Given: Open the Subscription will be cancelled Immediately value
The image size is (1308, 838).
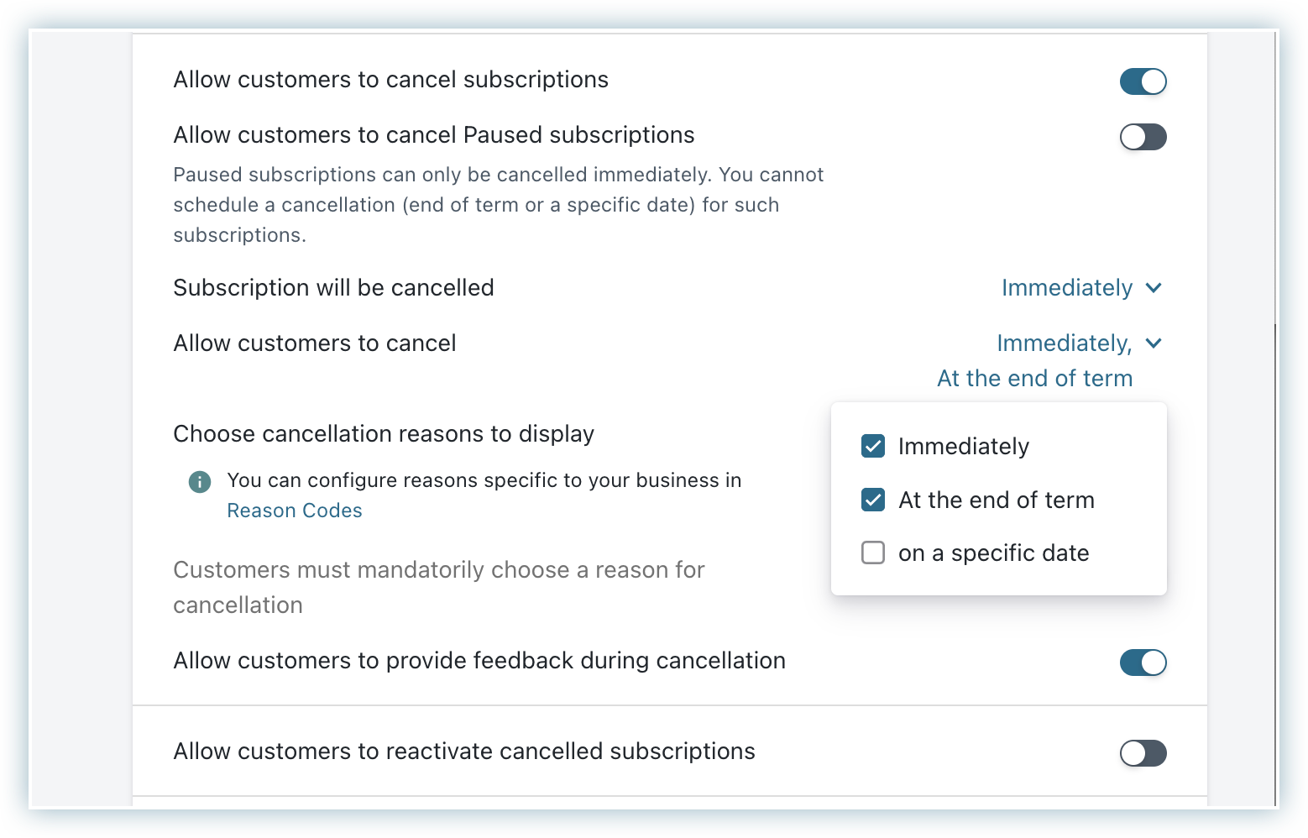Looking at the screenshot, I should point(1067,288).
